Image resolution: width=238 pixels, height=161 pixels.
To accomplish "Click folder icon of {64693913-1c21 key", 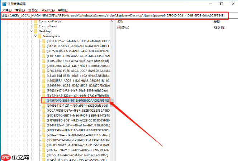I will click(x=44, y=106).
